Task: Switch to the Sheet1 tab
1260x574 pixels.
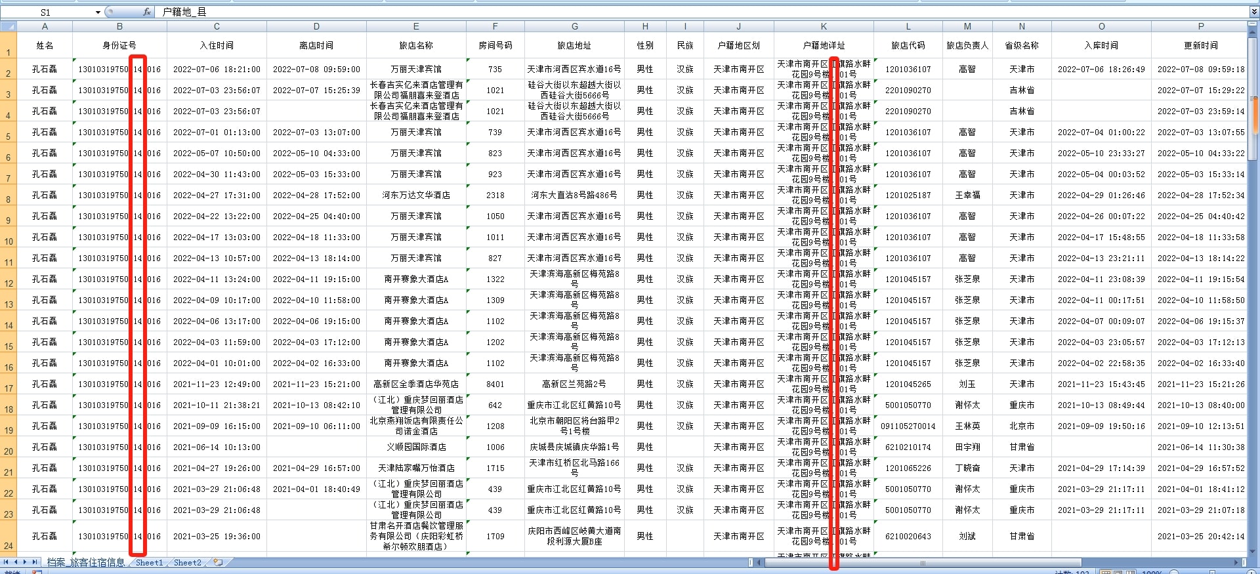Action: [149, 562]
